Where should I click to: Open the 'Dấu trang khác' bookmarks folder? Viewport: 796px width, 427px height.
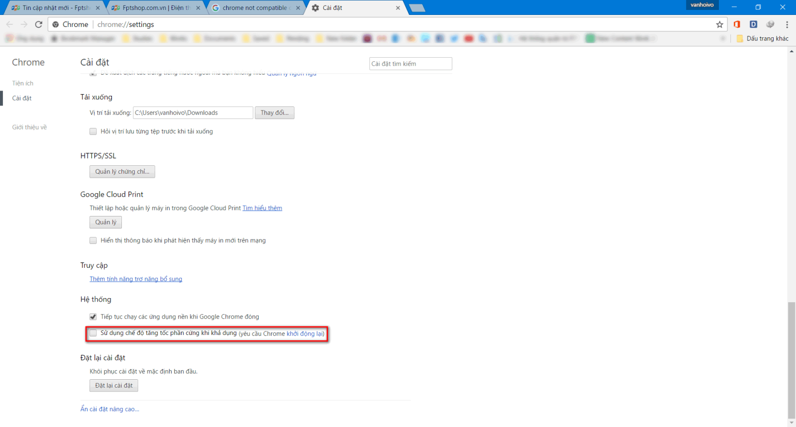tap(763, 38)
